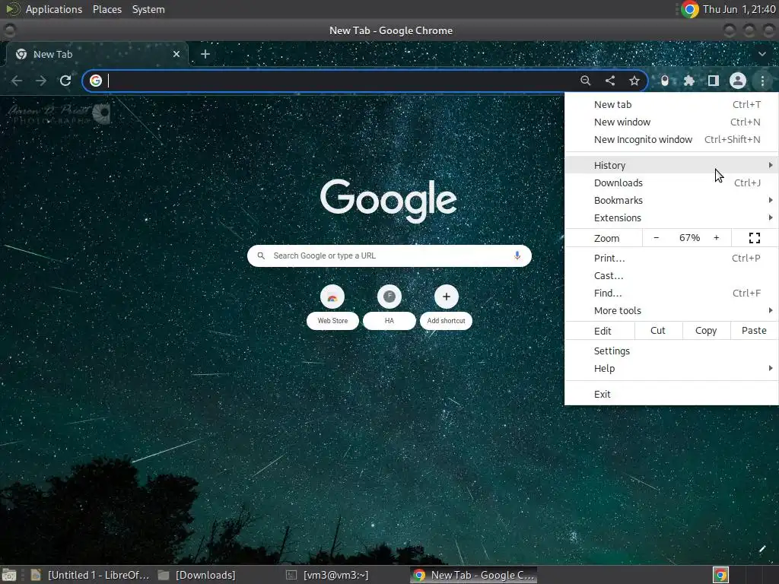Open the System menu in top panel

point(148,9)
